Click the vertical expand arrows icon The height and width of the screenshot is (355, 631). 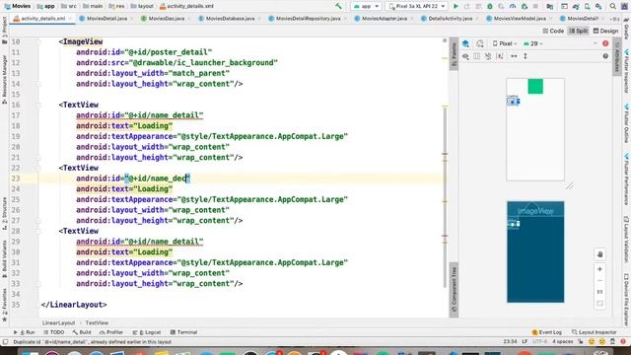pyautogui.click(x=526, y=56)
